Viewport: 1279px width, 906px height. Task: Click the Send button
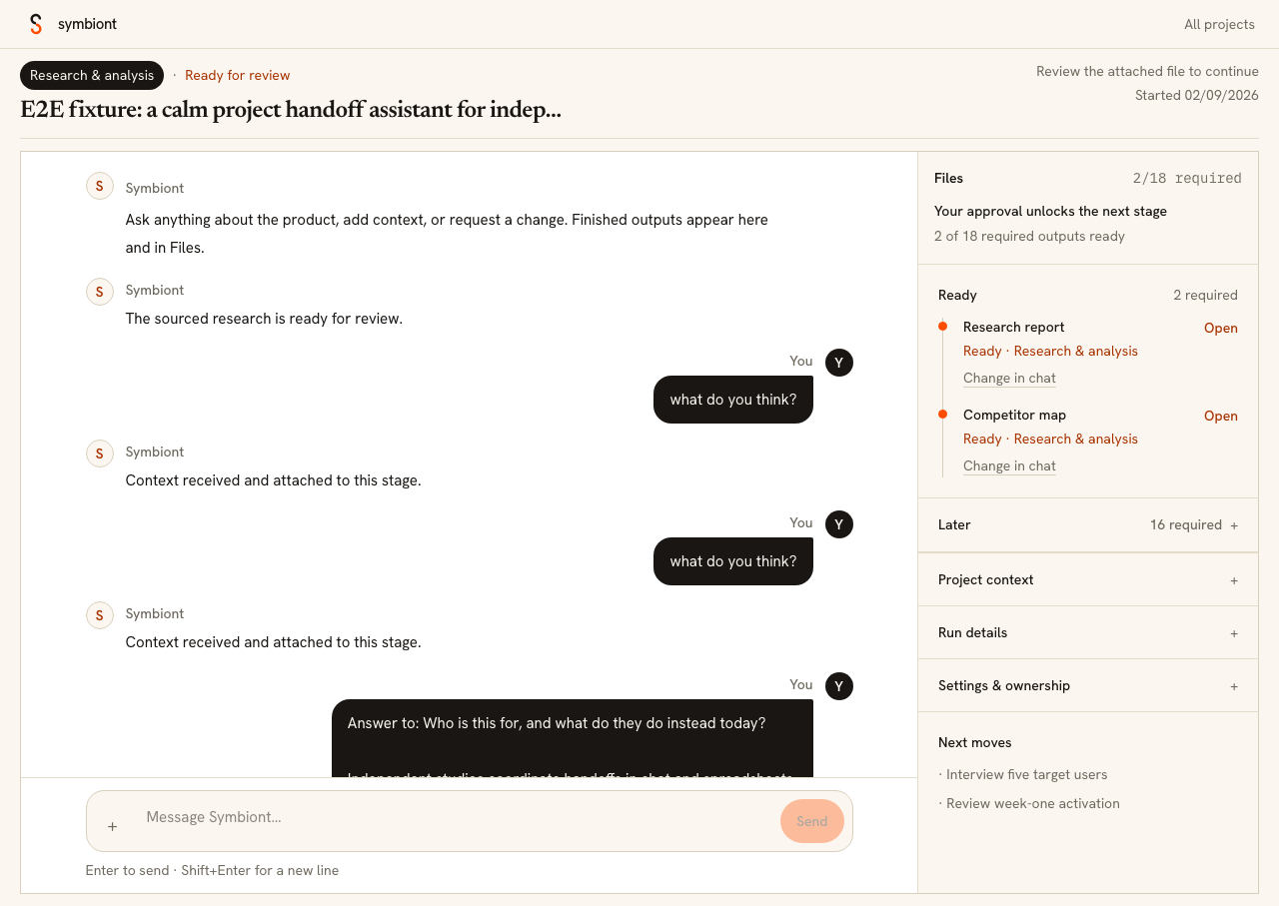[811, 821]
